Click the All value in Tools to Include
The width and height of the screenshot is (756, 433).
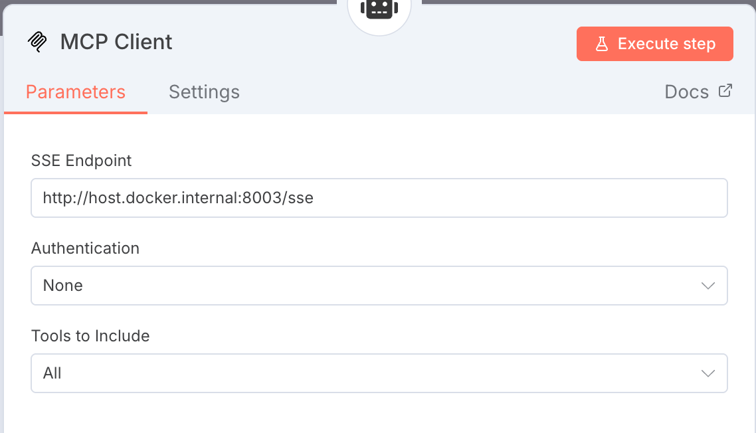coord(52,373)
